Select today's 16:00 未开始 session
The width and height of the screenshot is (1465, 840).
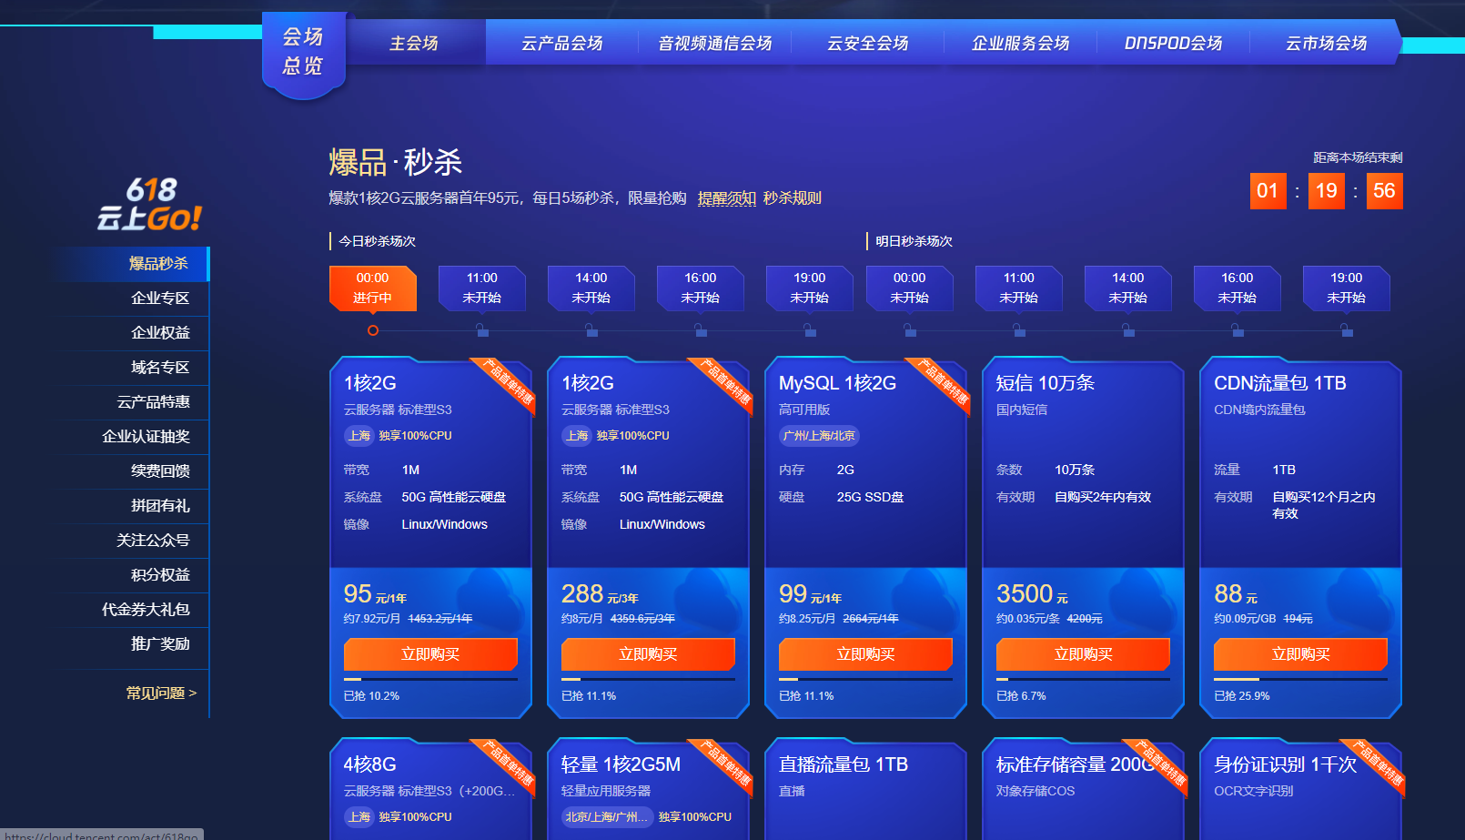pyautogui.click(x=700, y=288)
